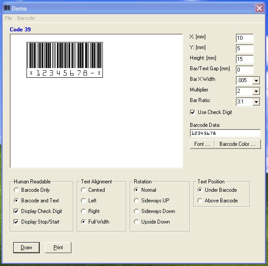Expand the Bar Ratio dropdown

click(256, 102)
